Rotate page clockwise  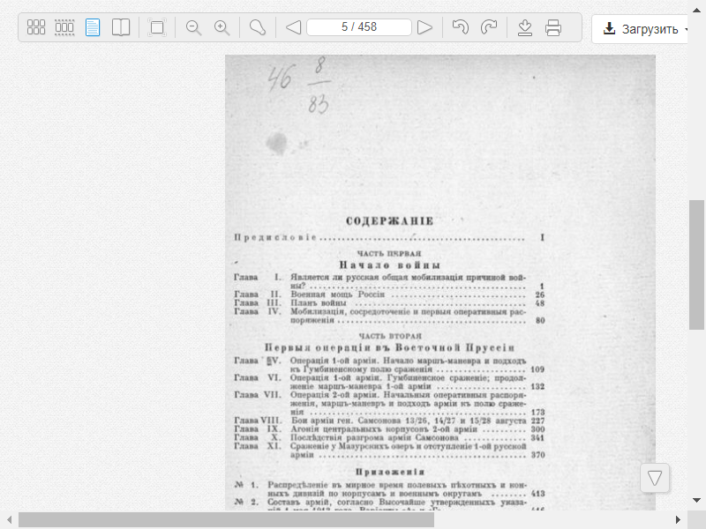(489, 27)
